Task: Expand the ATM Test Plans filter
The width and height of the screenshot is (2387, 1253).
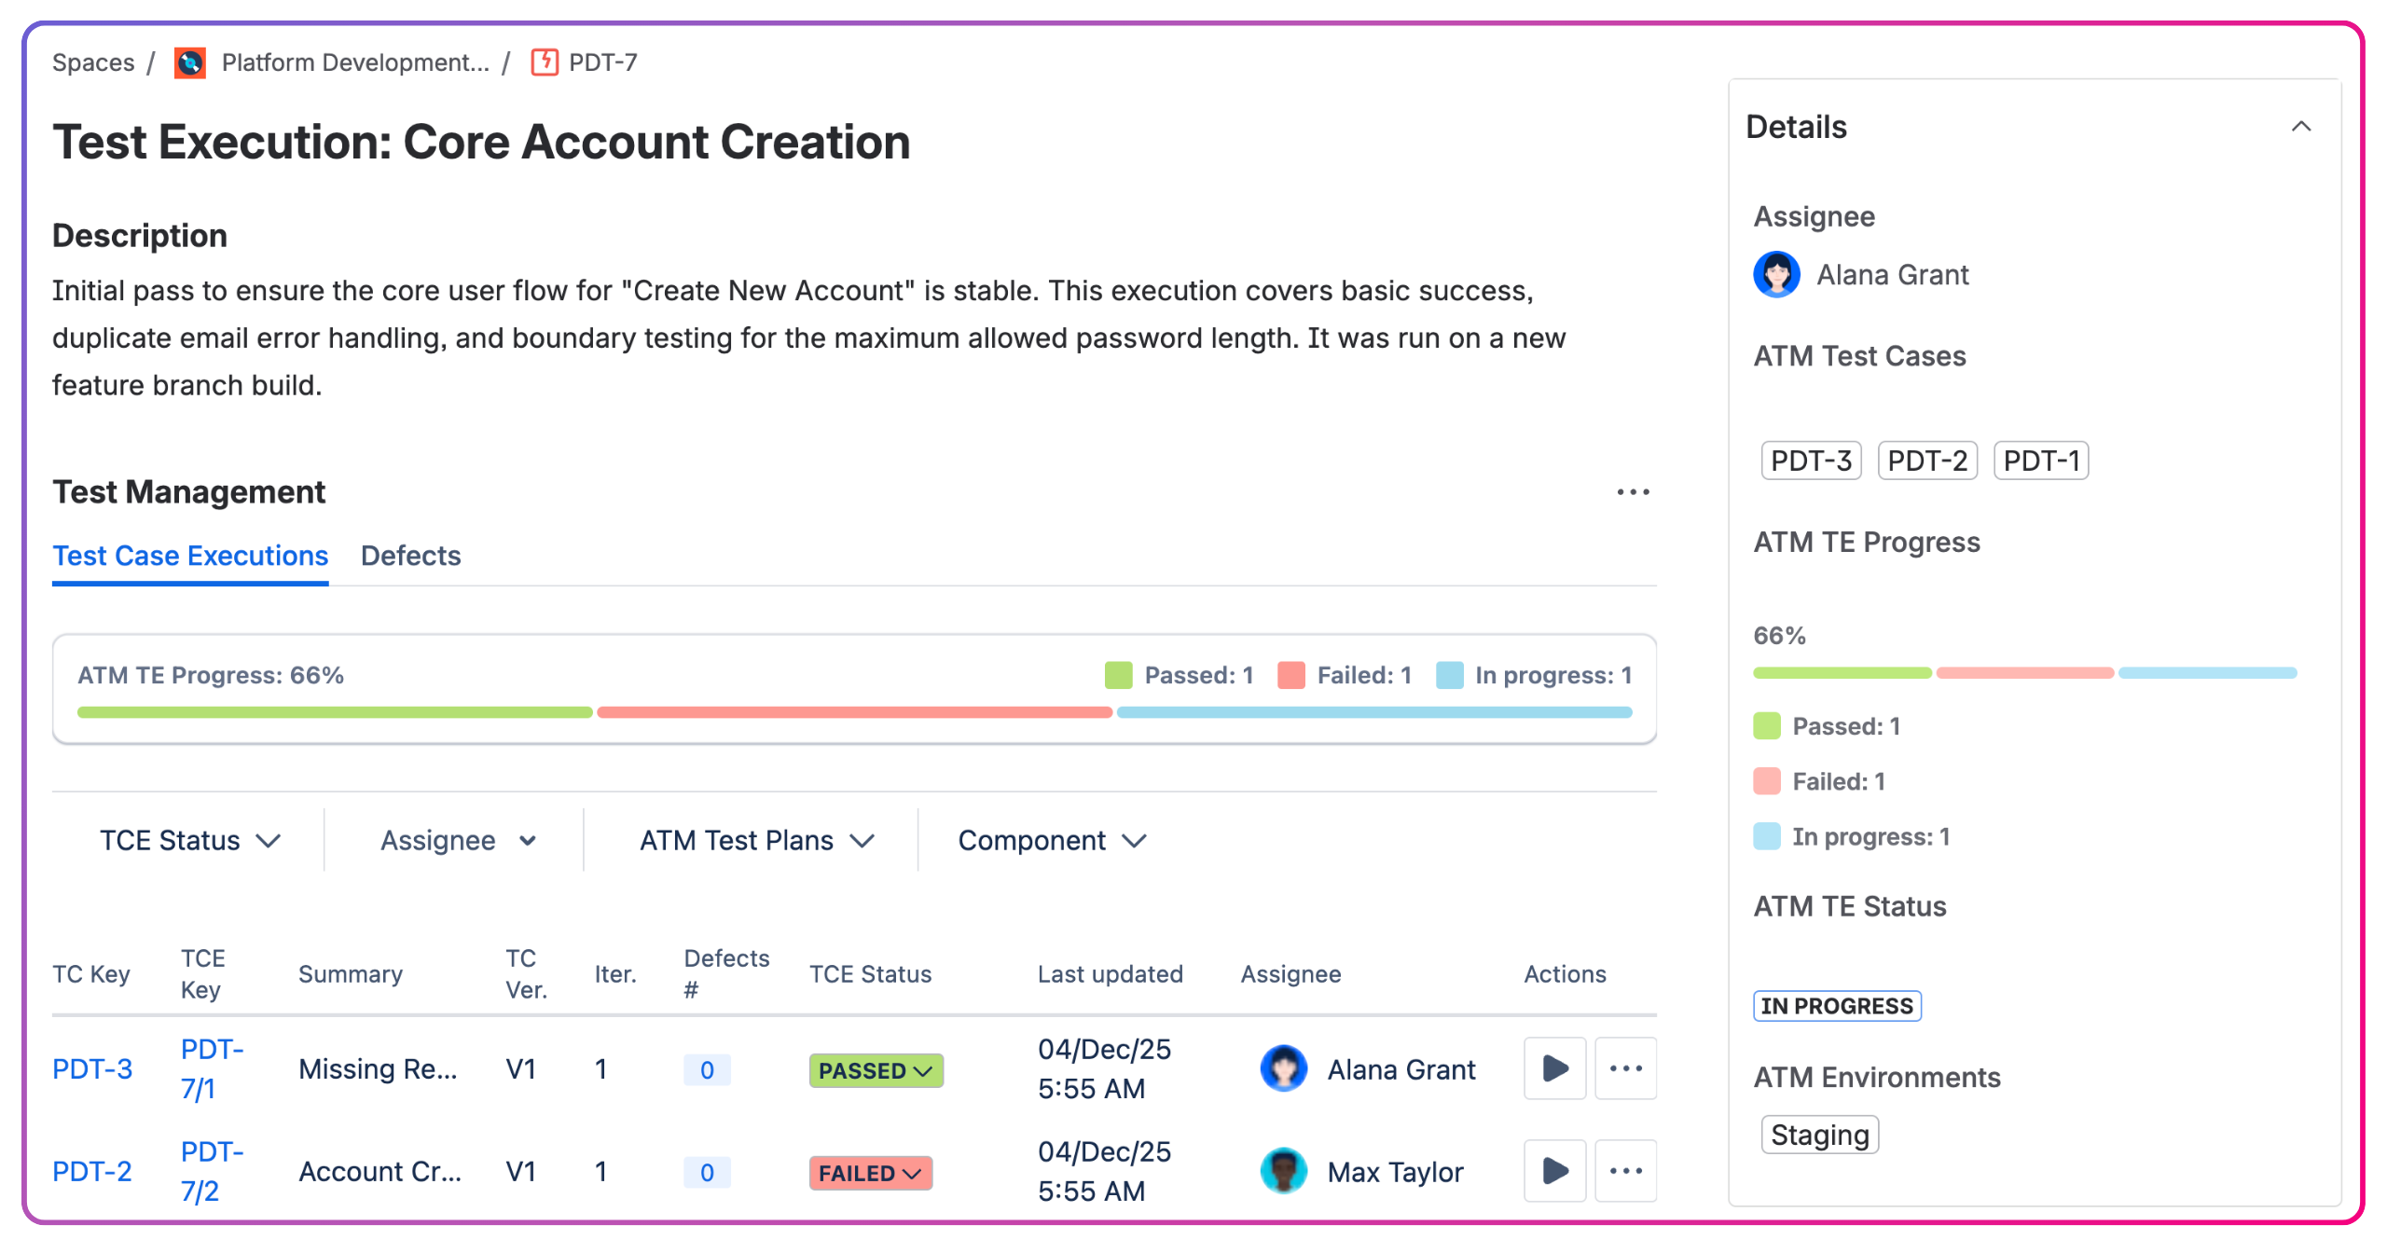Action: coord(756,840)
